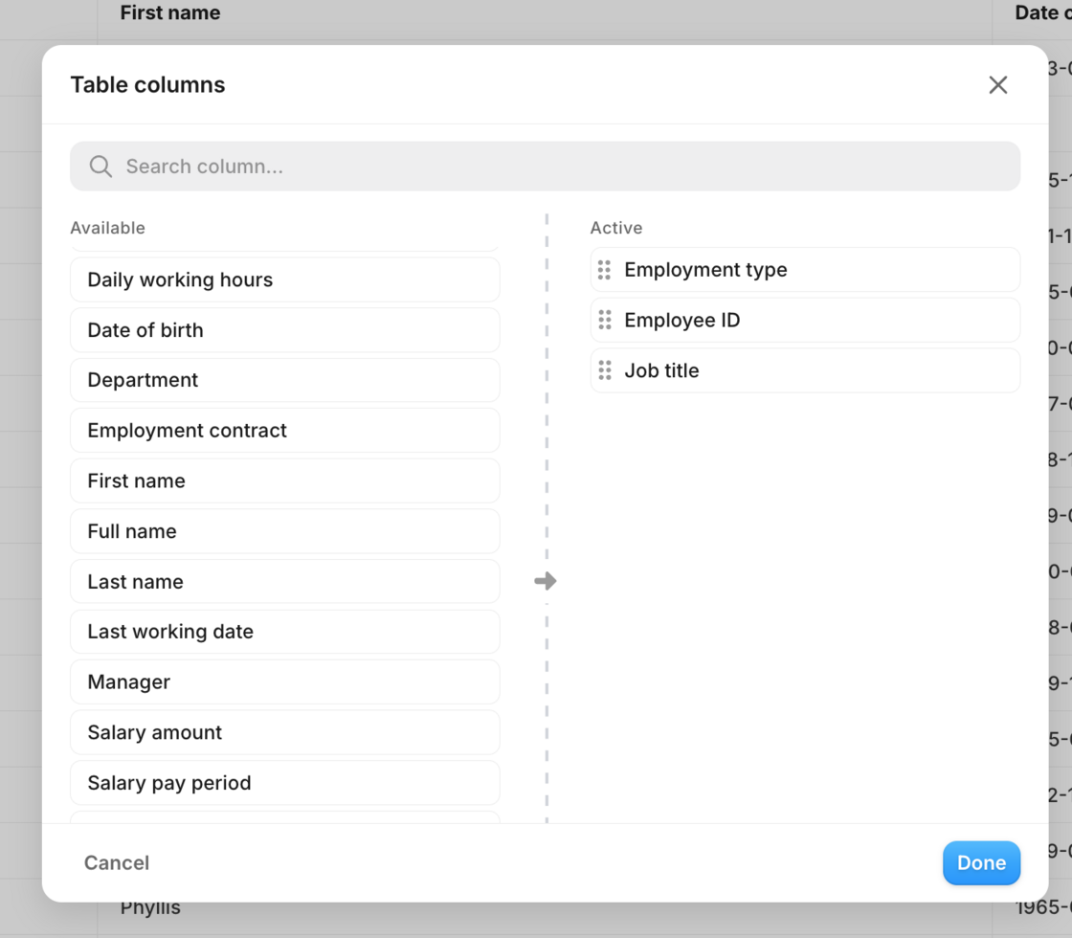Click the drag handle beside Employment type
This screenshot has width=1072, height=938.
click(x=604, y=270)
